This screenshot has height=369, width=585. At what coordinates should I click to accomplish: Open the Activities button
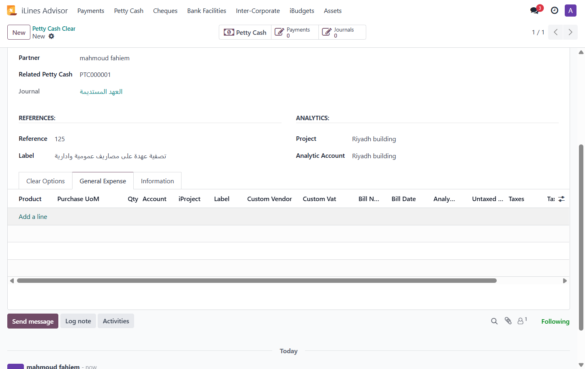pos(116,321)
